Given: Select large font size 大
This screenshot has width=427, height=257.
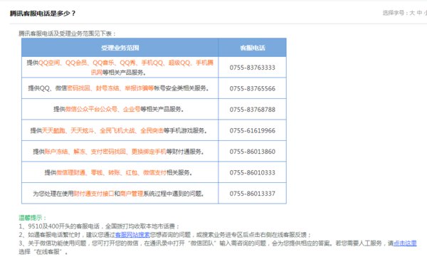Looking at the screenshot, I should point(412,13).
